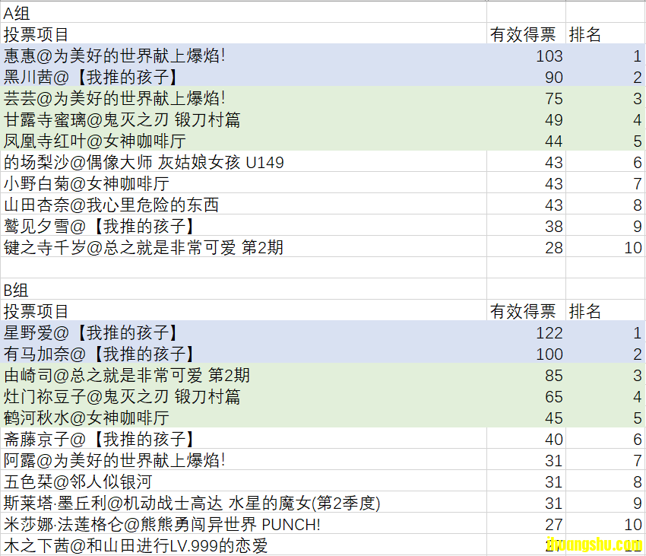This screenshot has width=646, height=556.
Task: Click the 五色栞@邻人似银河 cell
Action: tap(243, 481)
